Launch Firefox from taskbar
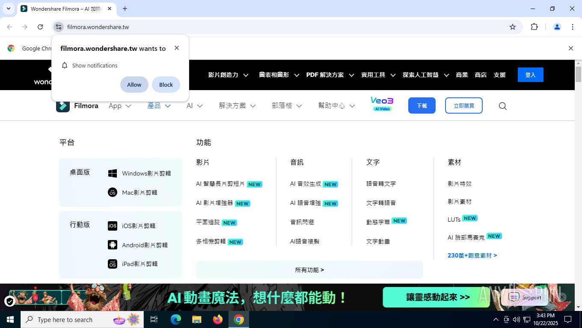582x328 pixels. [218, 319]
